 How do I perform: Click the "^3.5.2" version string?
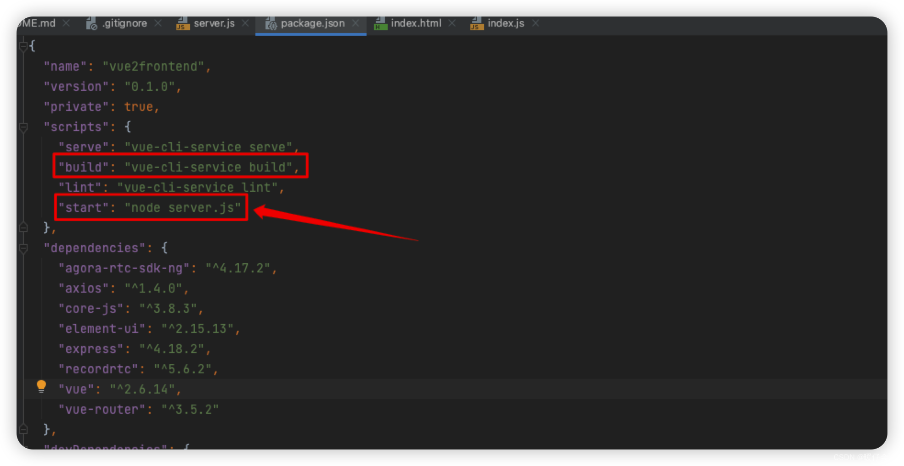pos(190,410)
